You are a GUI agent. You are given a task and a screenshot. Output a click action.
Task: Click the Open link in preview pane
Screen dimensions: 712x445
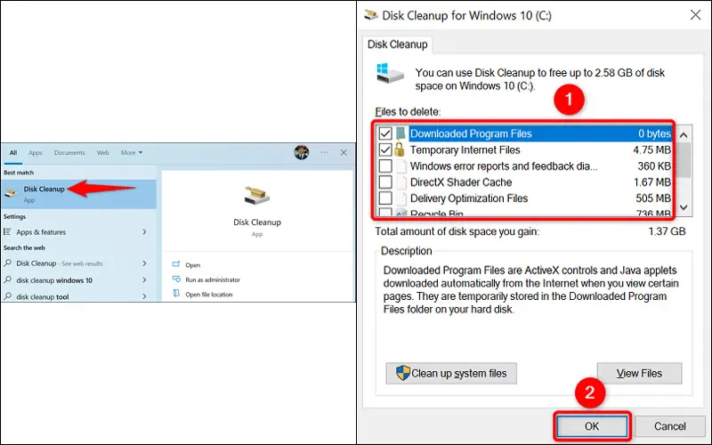click(192, 265)
